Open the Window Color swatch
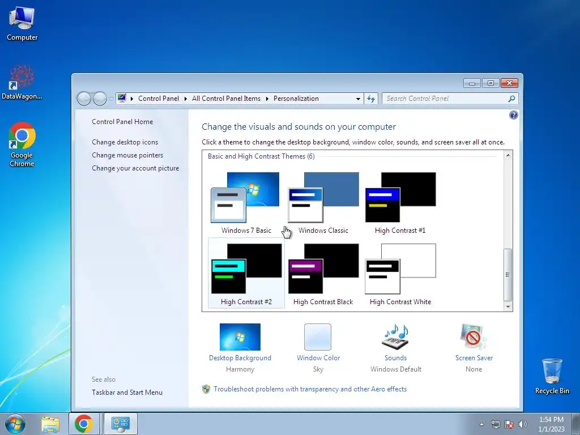Screen dimensions: 580x435 318,337
